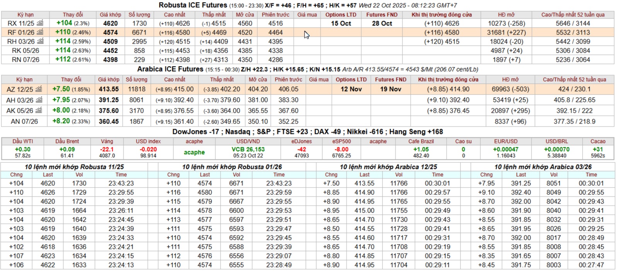Click the Dầu WTI header cell

click(x=22, y=141)
